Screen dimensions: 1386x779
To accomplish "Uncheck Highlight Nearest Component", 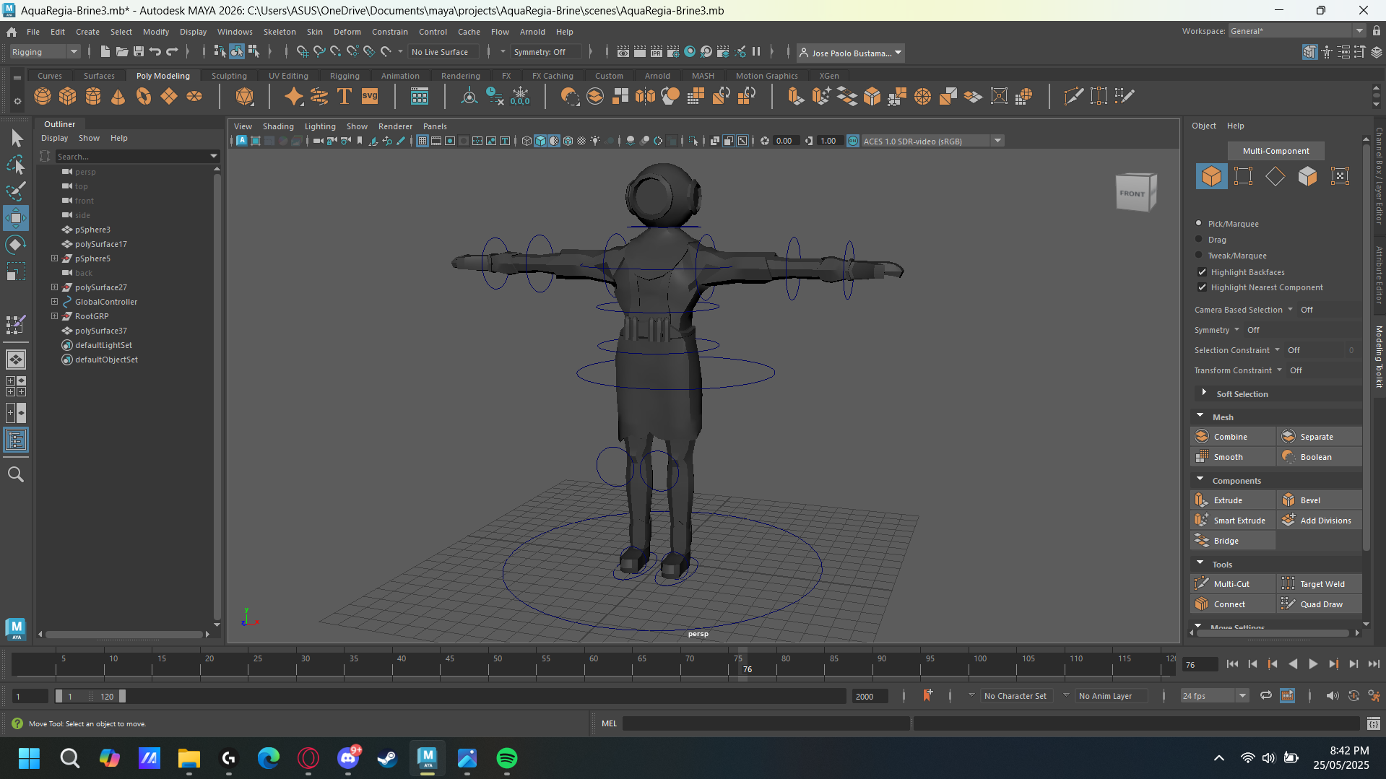I will tap(1203, 287).
